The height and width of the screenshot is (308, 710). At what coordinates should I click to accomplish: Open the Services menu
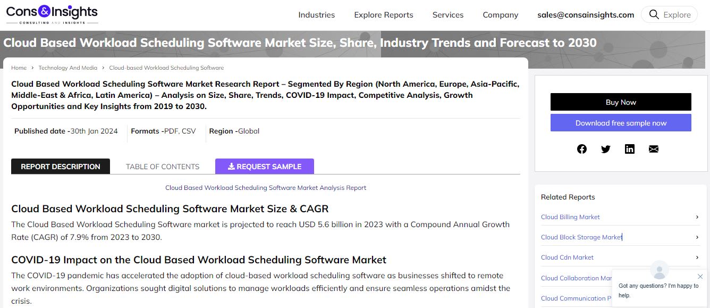tap(448, 15)
